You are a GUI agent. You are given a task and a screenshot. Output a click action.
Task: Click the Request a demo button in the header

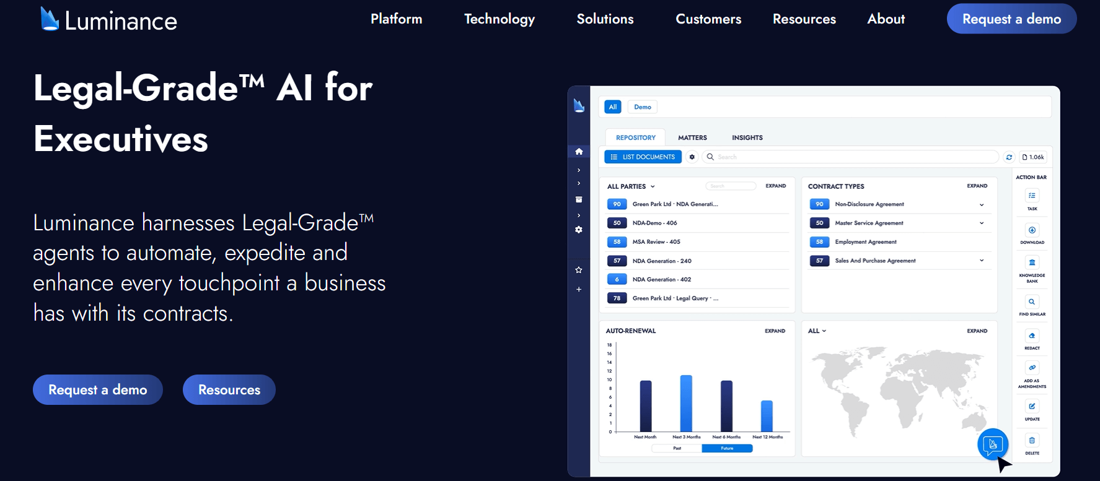(x=1011, y=19)
